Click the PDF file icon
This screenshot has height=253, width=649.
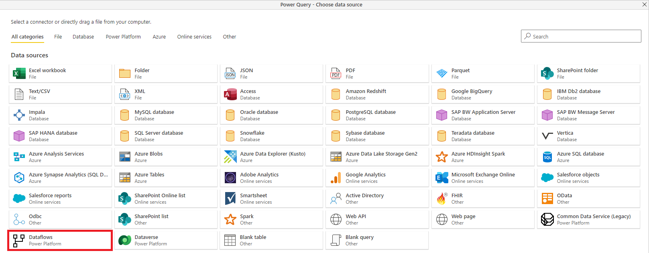point(336,73)
